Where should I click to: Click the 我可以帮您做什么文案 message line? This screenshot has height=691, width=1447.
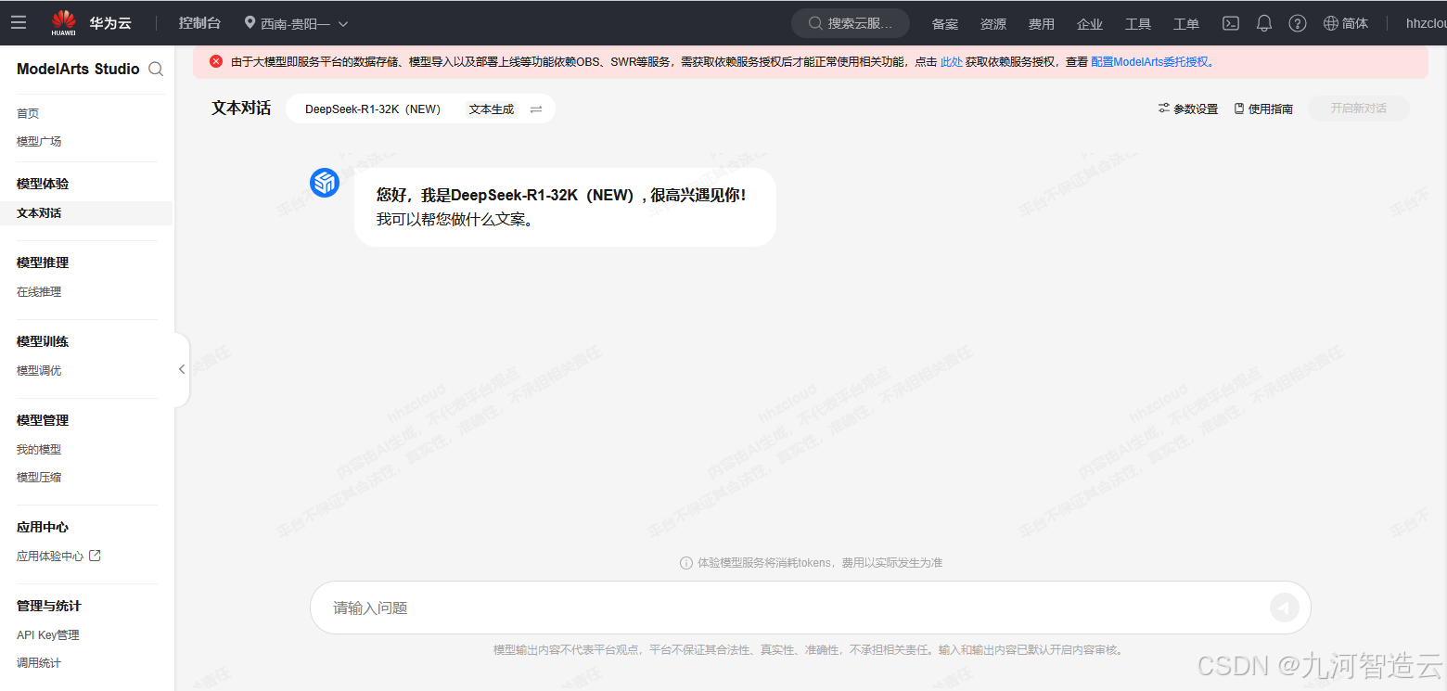click(455, 220)
